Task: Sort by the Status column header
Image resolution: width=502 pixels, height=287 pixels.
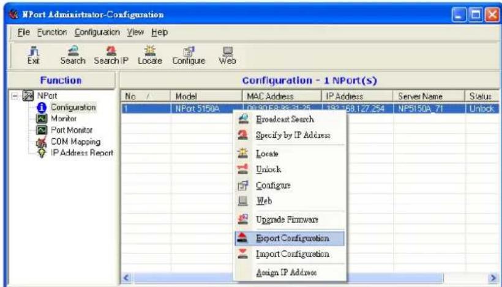Action: click(x=482, y=96)
